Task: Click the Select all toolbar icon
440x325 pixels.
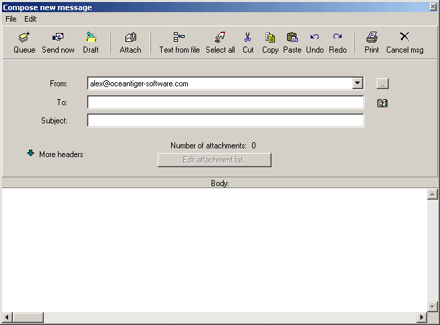Action: pyautogui.click(x=220, y=42)
